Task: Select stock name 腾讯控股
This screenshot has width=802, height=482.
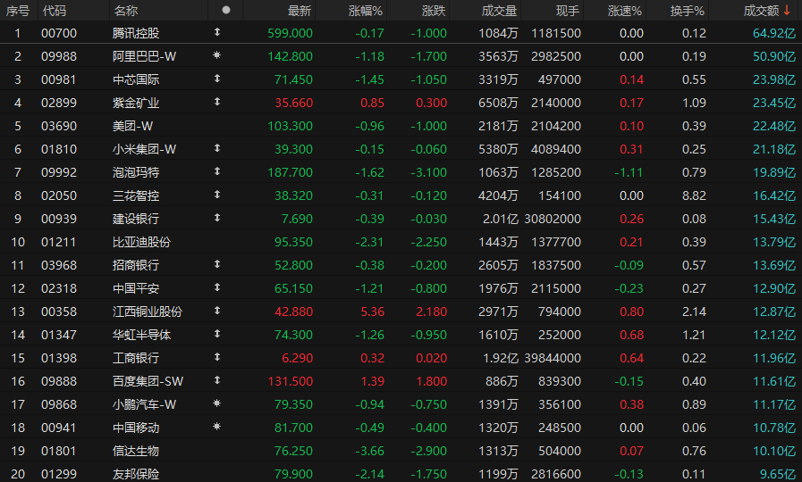Action: click(x=136, y=33)
